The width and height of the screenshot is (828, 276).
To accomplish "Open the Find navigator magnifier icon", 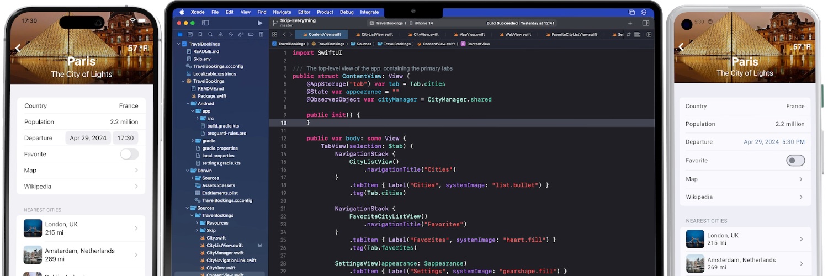I will point(210,34).
